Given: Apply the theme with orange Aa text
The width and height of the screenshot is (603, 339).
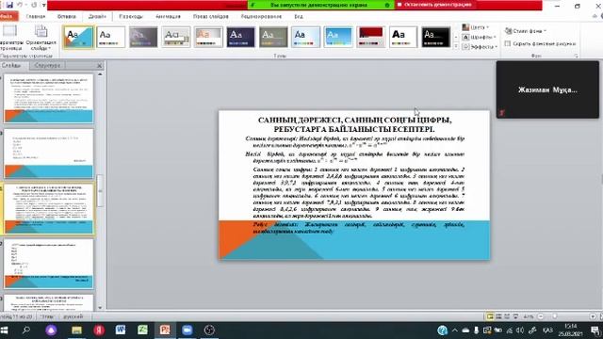Looking at the screenshot, I should tap(208, 37).
